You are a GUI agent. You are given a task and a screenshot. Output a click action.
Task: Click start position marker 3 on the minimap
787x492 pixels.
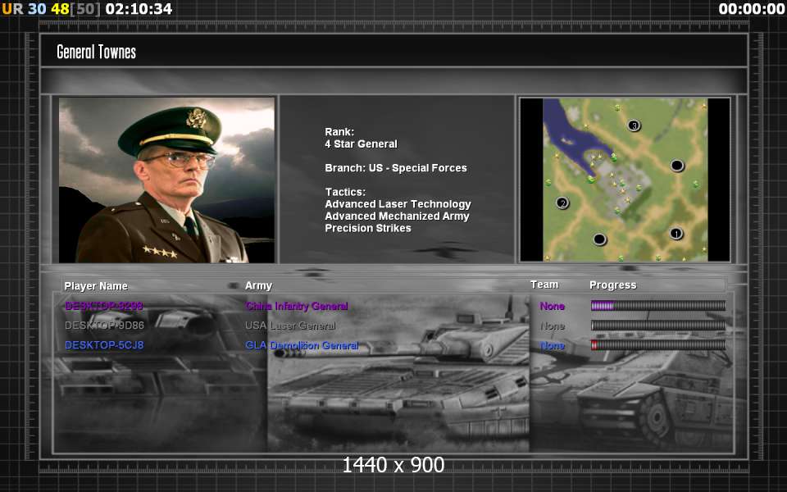click(634, 125)
